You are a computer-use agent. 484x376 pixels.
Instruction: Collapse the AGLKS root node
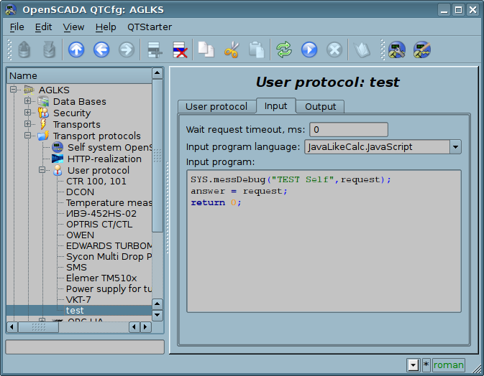tap(13, 89)
